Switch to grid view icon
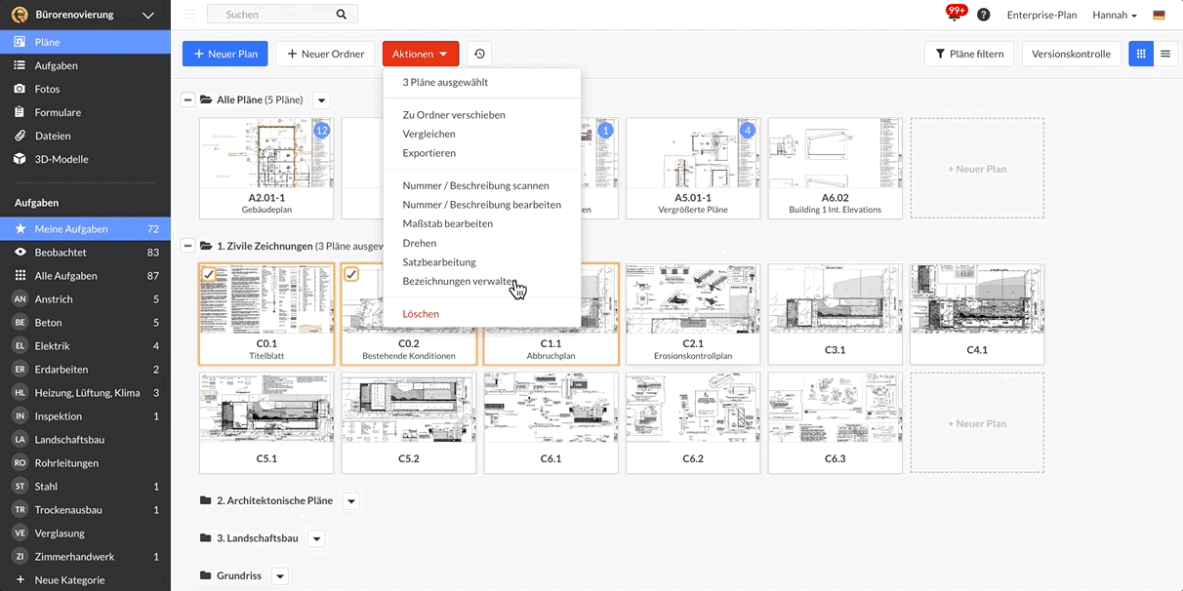 [x=1140, y=54]
